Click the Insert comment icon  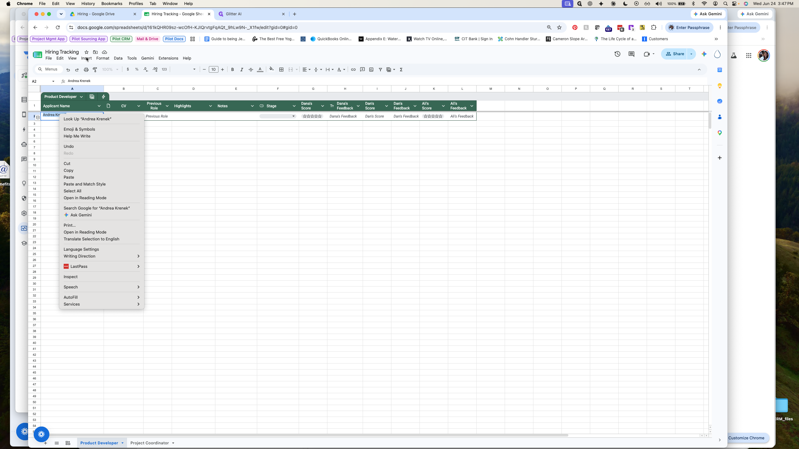pyautogui.click(x=362, y=70)
